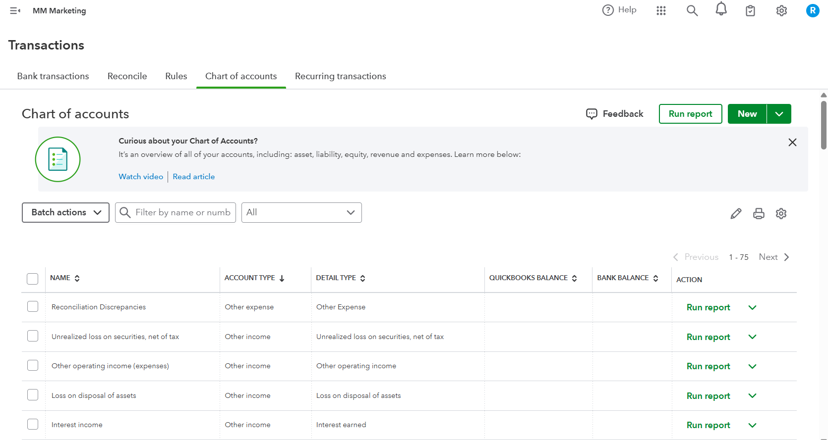Click the pencil batch edit icon

coord(736,213)
